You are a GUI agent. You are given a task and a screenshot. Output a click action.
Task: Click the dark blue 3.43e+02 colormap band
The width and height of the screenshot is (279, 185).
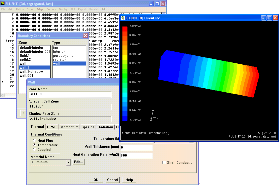125,118
